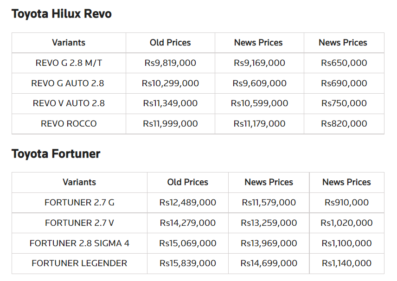Select the REVO ROCCO variant cell
397x281 pixels.
69,124
